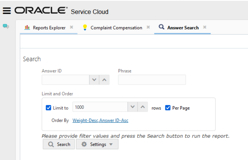The image size is (248, 160).
Task: Close the Answer Search tab
Action: click(205, 27)
